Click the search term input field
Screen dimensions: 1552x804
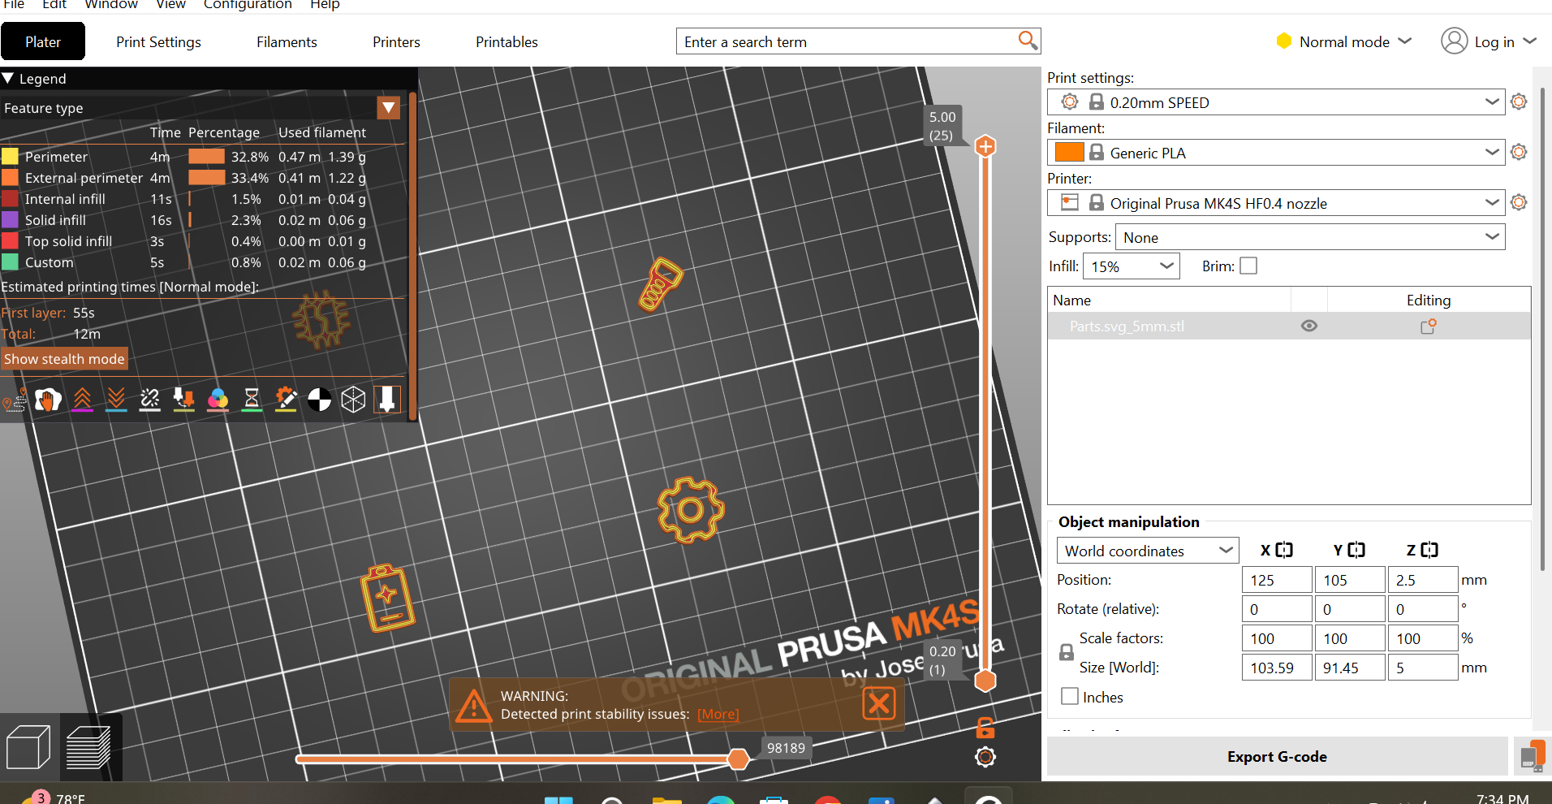tap(848, 41)
